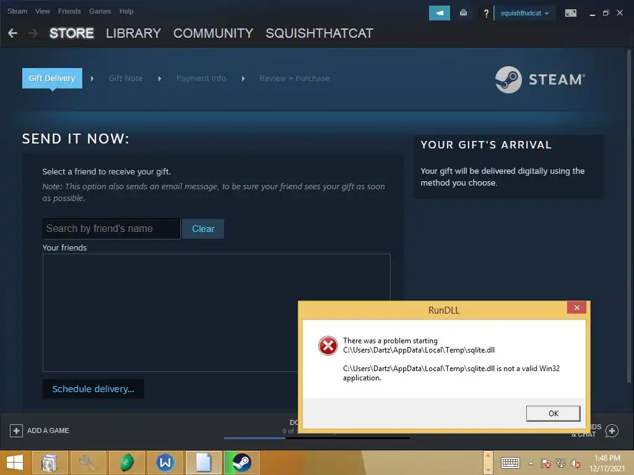Select the Gift Note checkout step
This screenshot has height=475, width=634.
126,79
